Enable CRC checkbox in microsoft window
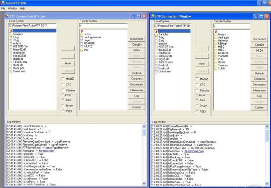This screenshot has height=188, width=271. click(197, 84)
